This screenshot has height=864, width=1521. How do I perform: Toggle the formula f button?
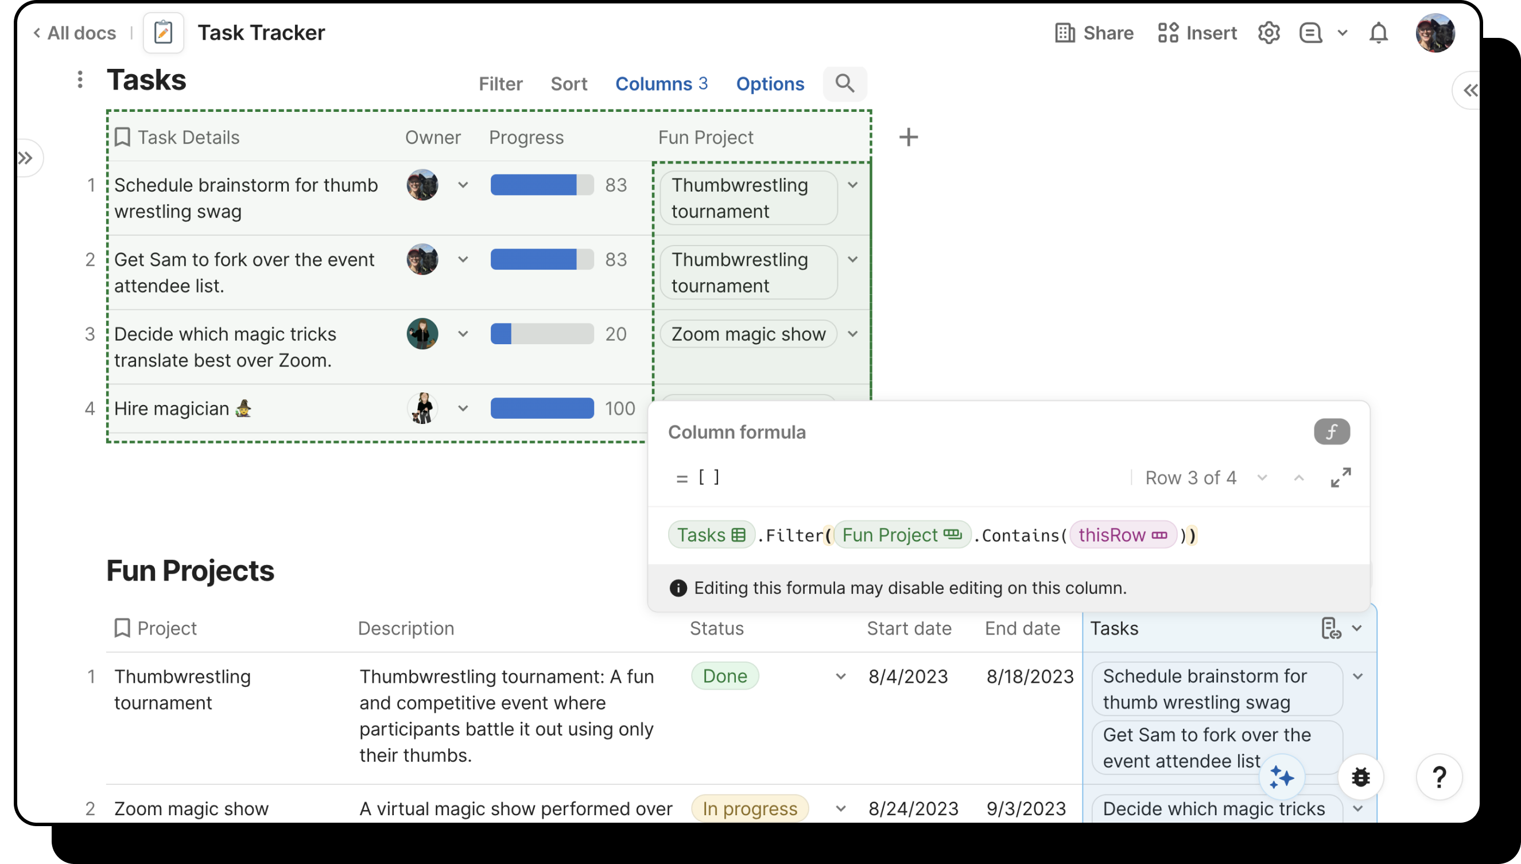pos(1332,432)
